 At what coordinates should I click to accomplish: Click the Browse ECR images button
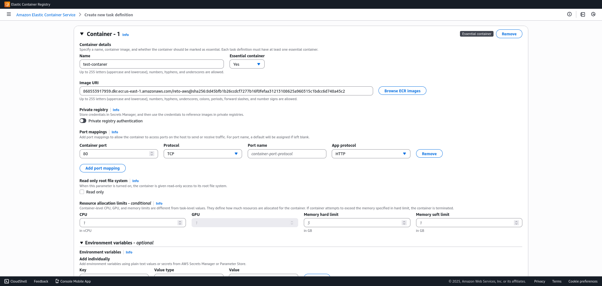pyautogui.click(x=402, y=90)
